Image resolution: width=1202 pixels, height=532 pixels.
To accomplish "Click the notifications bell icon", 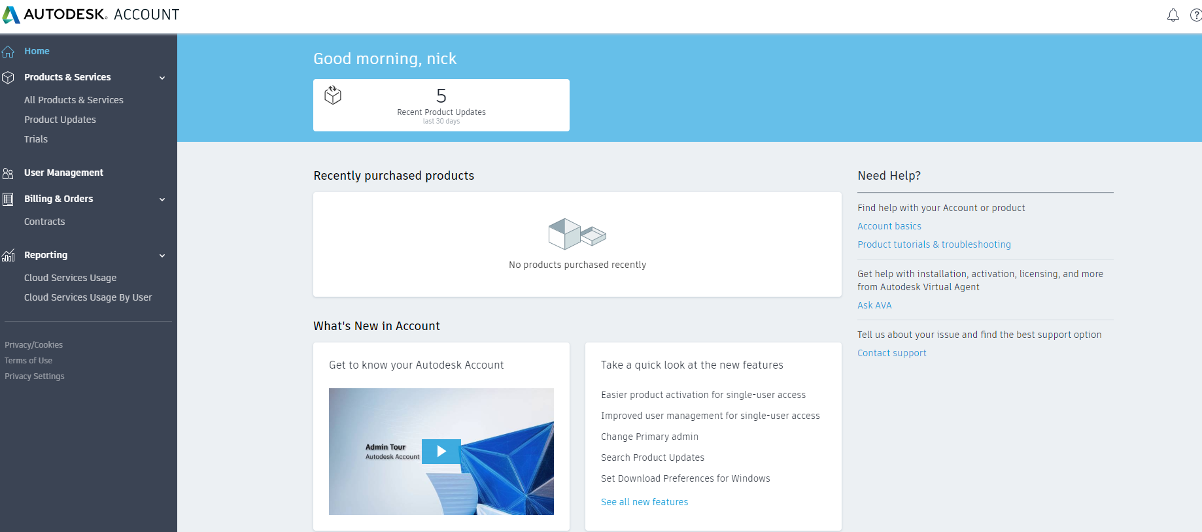I will (x=1173, y=15).
